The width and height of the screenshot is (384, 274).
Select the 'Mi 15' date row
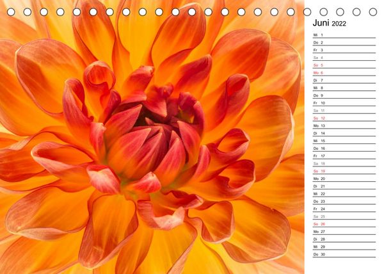(x=344, y=141)
